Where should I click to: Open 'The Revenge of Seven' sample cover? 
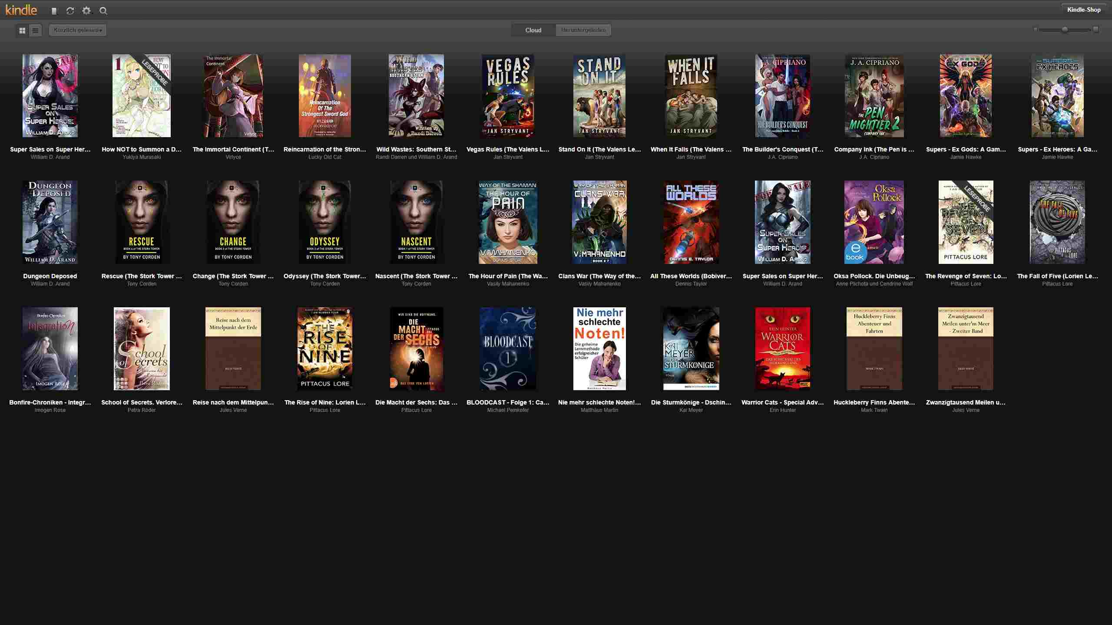tap(966, 222)
